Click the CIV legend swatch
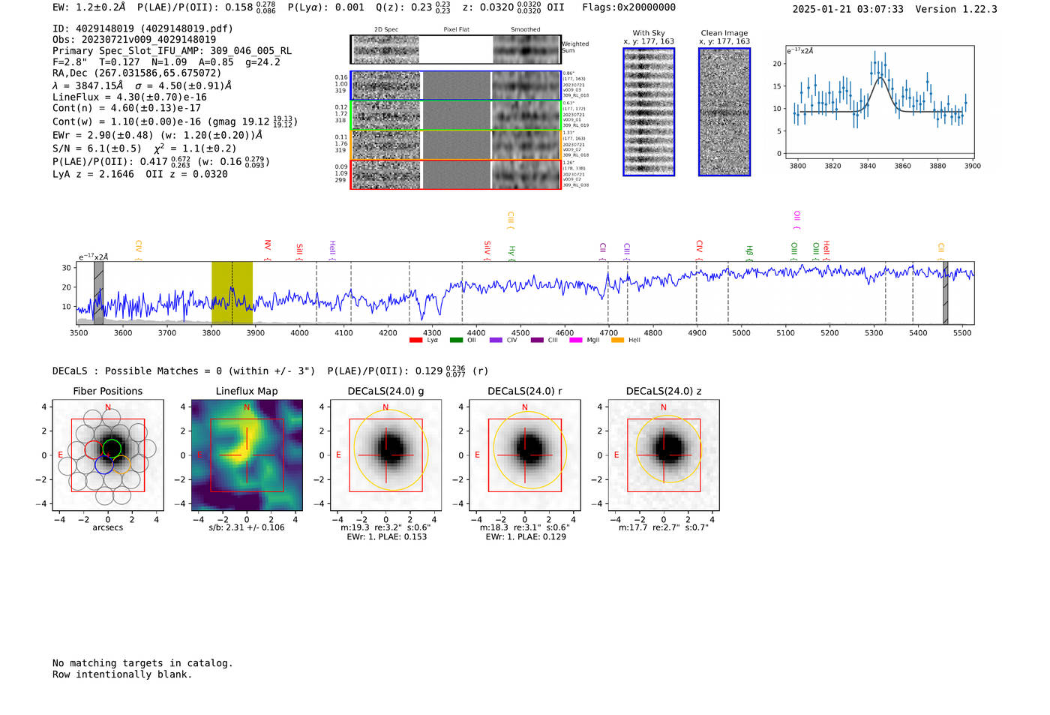The image size is (1050, 715). (496, 341)
